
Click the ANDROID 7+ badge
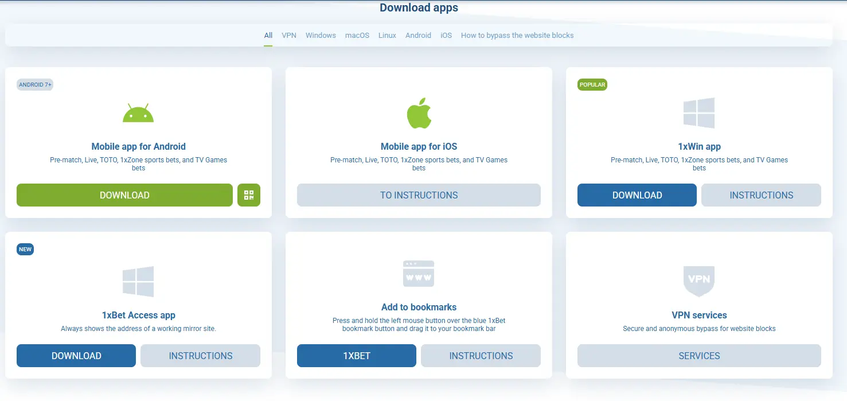(x=35, y=85)
